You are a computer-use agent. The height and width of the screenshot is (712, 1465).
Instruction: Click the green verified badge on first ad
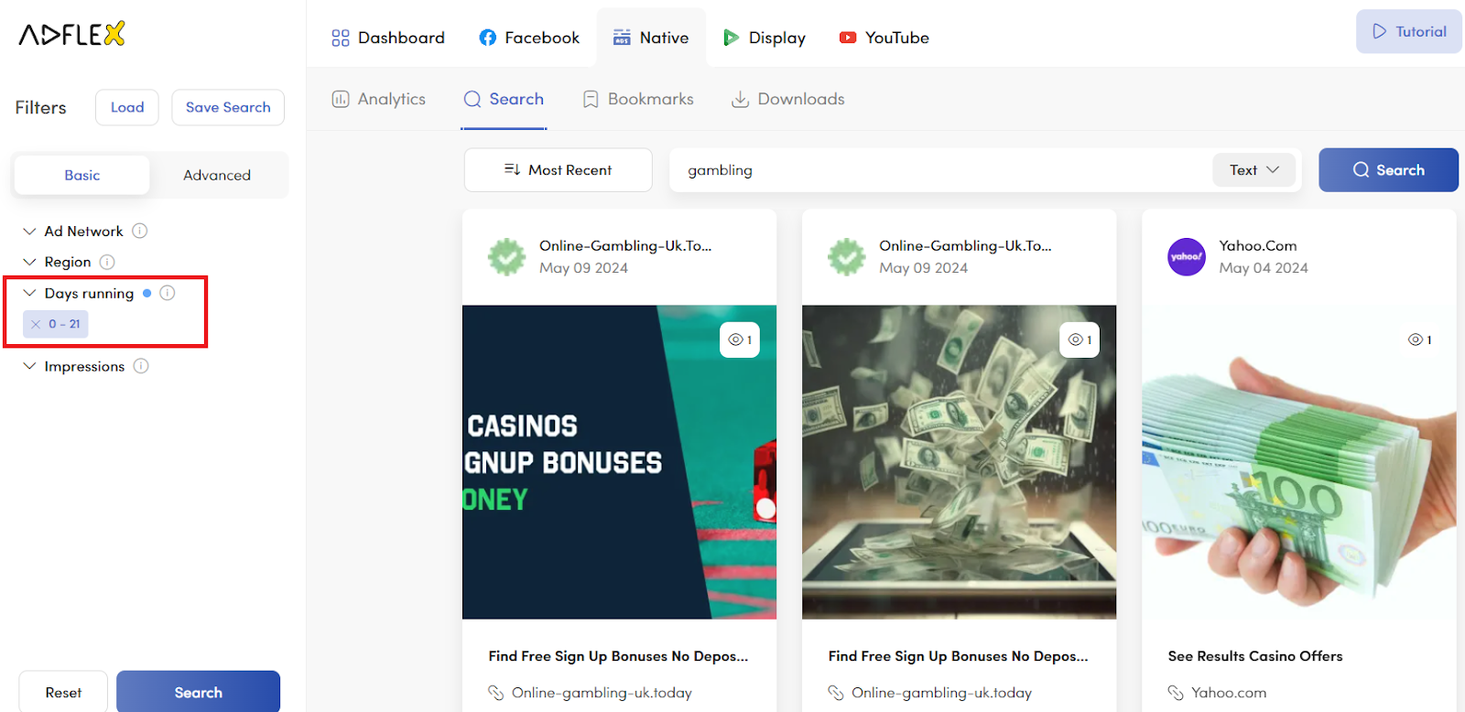click(x=506, y=257)
